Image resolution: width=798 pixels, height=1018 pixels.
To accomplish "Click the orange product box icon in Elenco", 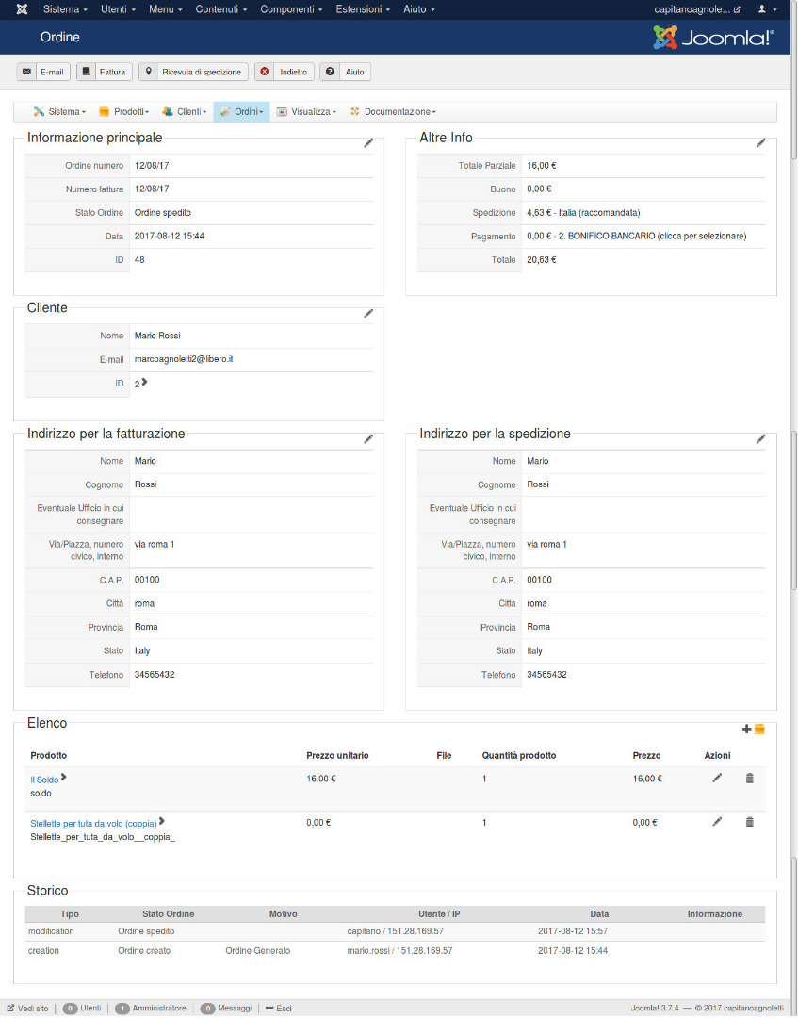I will coord(759,729).
